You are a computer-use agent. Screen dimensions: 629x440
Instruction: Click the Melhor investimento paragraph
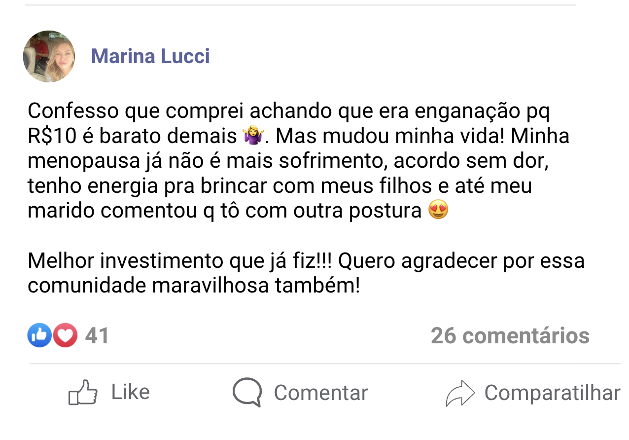coord(306,271)
